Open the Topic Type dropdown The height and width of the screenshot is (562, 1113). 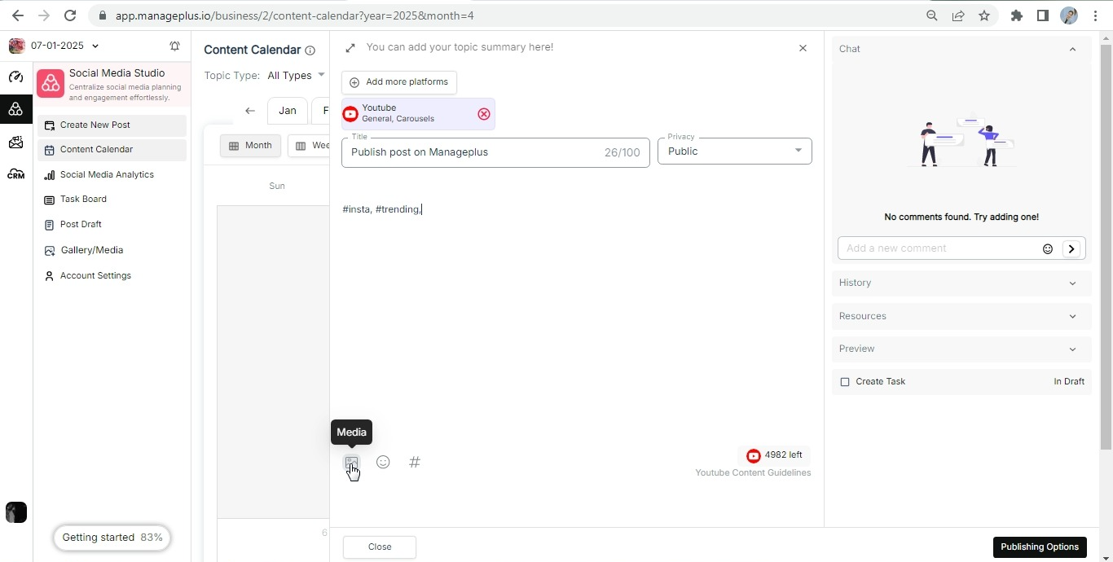(297, 76)
